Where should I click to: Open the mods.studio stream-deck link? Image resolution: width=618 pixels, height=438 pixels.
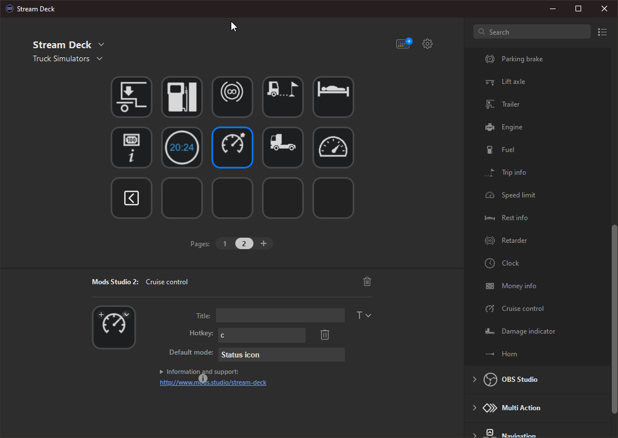pos(213,382)
